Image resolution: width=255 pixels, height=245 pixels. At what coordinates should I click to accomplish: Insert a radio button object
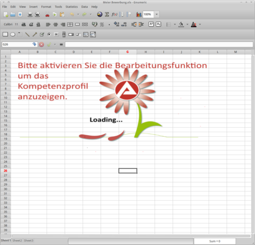click(49, 35)
